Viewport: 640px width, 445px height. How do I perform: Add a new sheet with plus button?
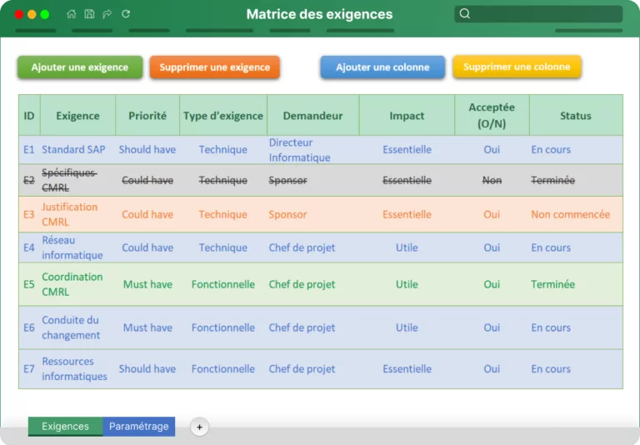tap(200, 427)
